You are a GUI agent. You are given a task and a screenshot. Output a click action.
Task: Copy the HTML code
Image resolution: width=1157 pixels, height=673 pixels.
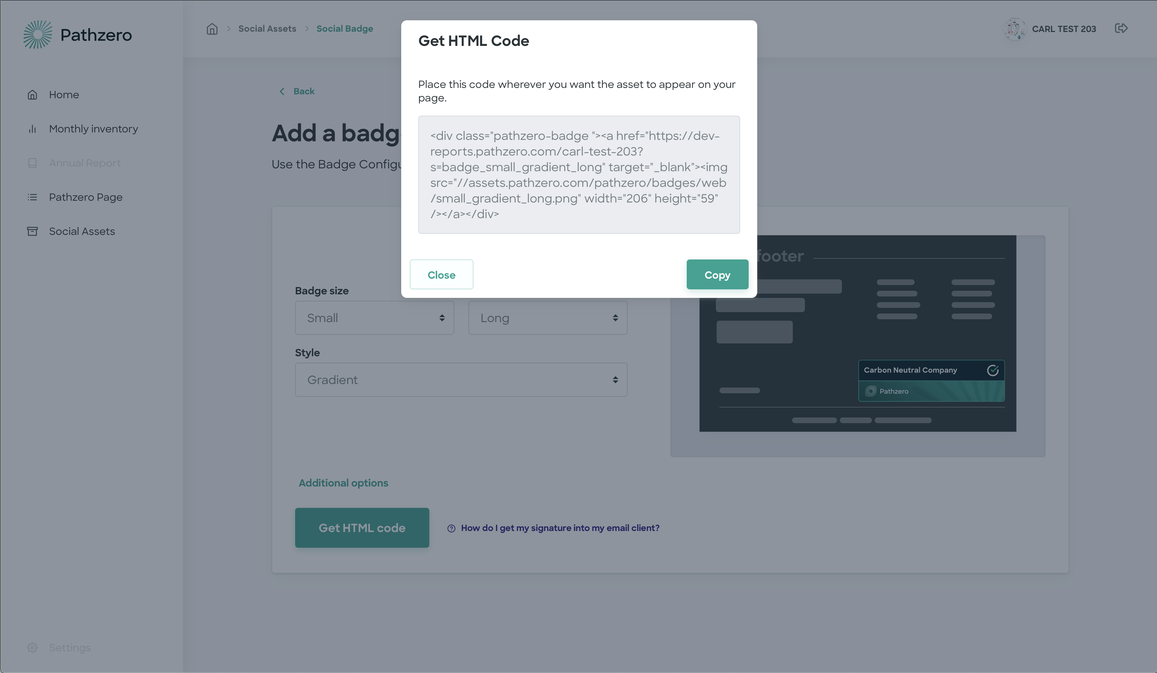click(x=717, y=274)
